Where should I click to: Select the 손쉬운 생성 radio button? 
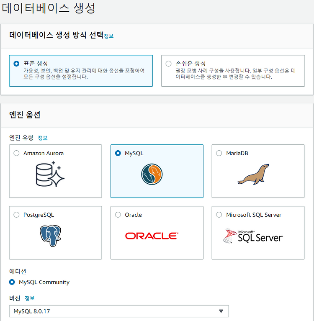point(168,64)
